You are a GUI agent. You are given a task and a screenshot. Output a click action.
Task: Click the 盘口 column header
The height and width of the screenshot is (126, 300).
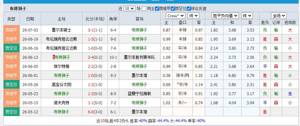coord(182,23)
